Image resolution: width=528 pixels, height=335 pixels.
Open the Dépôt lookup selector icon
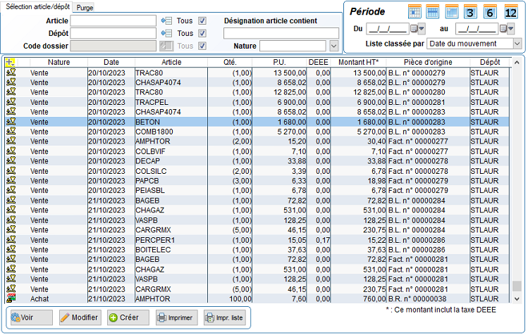[x=166, y=33]
